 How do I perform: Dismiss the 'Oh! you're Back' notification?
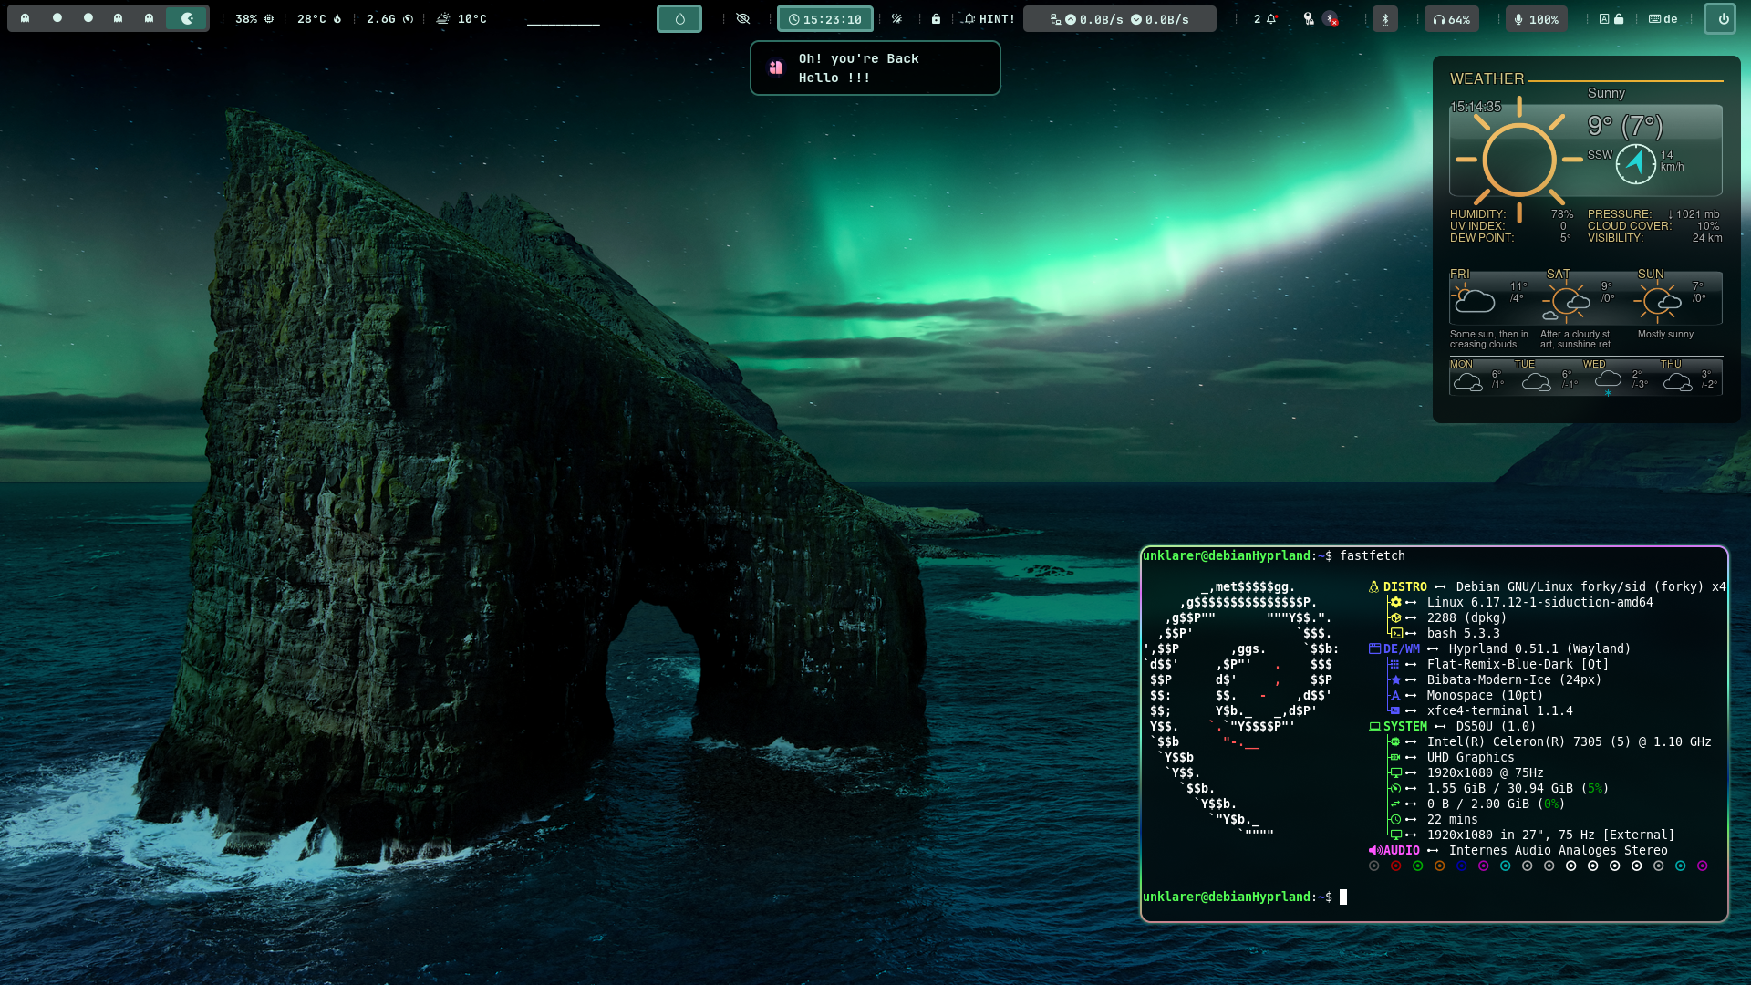coord(875,68)
